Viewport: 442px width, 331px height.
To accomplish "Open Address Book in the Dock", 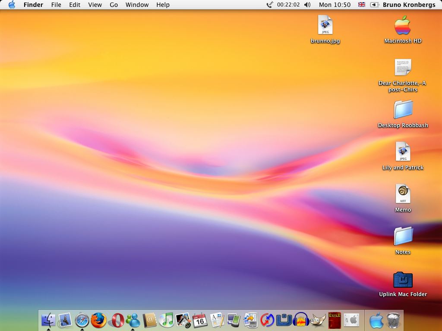I will pos(149,320).
